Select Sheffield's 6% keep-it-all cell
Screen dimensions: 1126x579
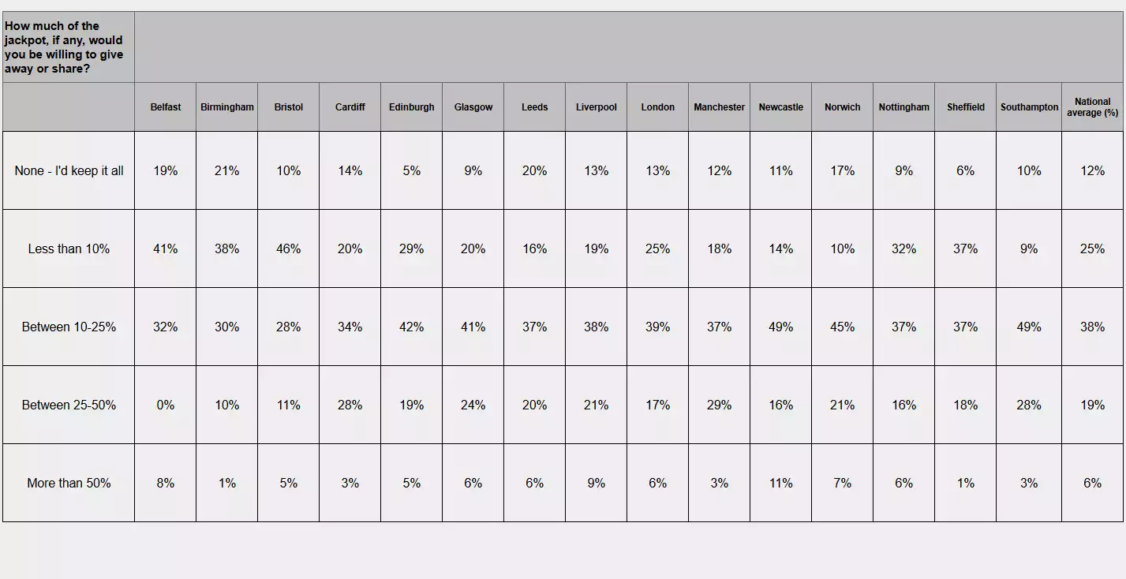966,170
